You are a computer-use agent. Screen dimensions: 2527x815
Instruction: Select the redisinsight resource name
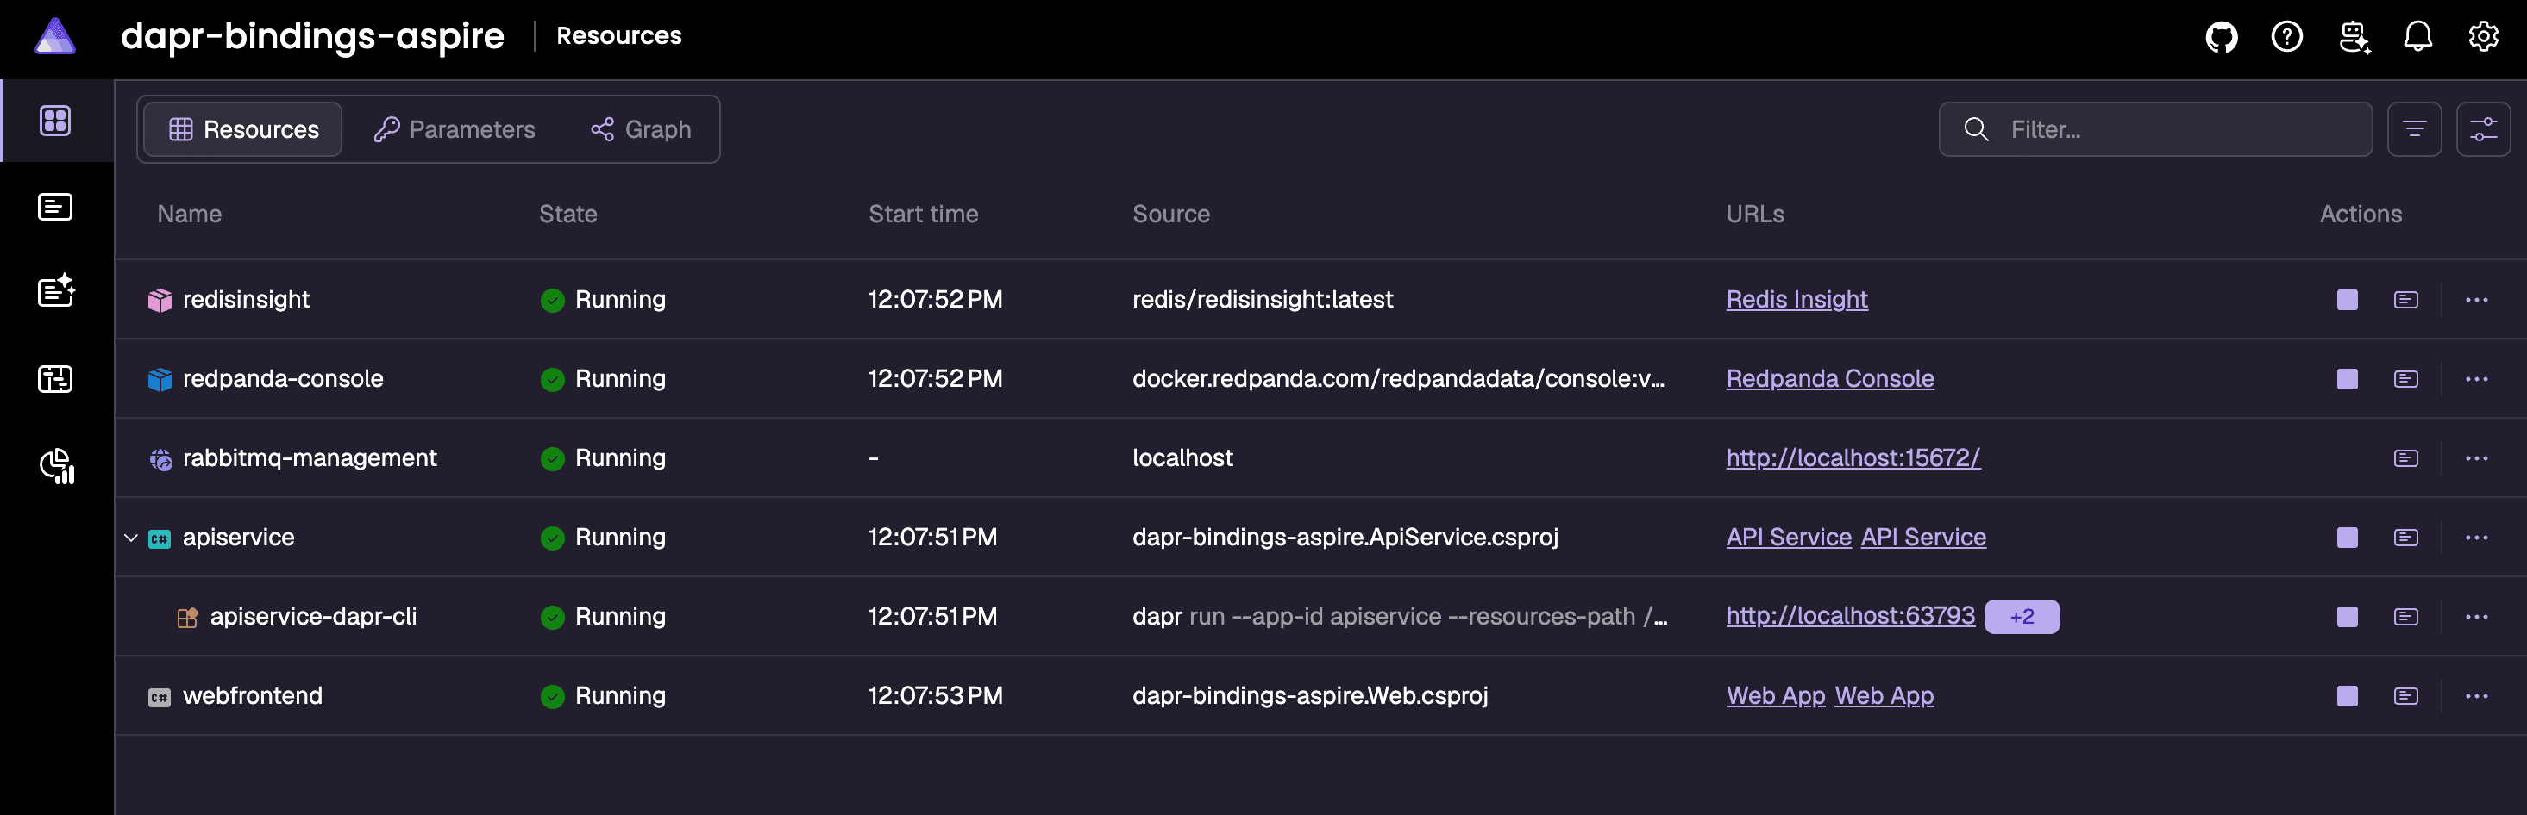[x=246, y=300]
